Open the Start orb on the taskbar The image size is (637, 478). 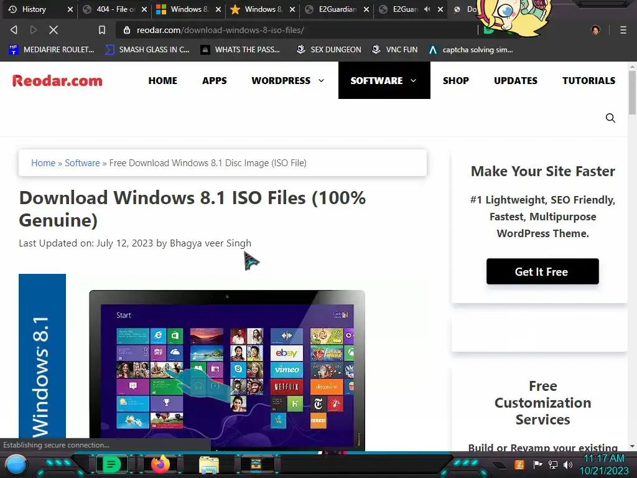(16, 465)
